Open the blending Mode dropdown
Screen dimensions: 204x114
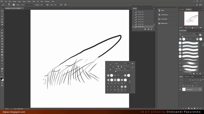pyautogui.click(x=27, y=5)
